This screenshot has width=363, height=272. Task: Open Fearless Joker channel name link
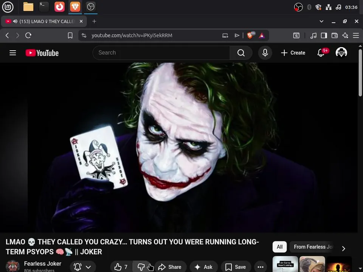coord(43,264)
